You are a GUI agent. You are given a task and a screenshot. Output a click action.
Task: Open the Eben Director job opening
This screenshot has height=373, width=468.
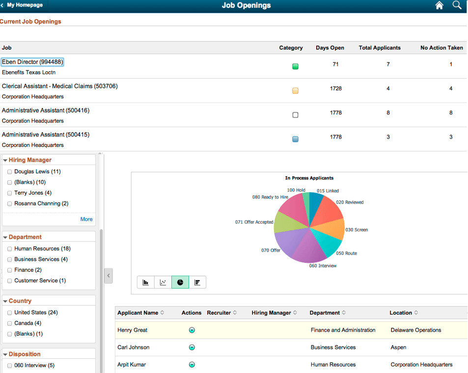point(32,61)
